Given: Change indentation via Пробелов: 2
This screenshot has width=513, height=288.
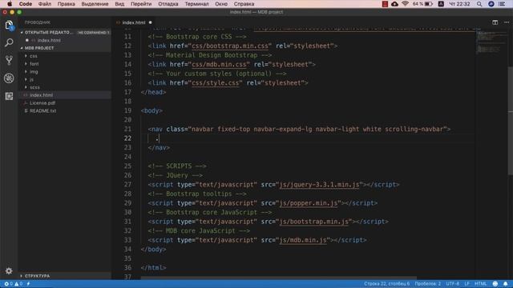Looking at the screenshot, I should coord(427,284).
